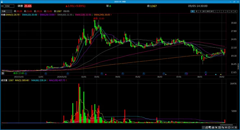Screen dimensions: 240x130
Task: Click the zoom out minus icon
Action: [x=233, y=127]
